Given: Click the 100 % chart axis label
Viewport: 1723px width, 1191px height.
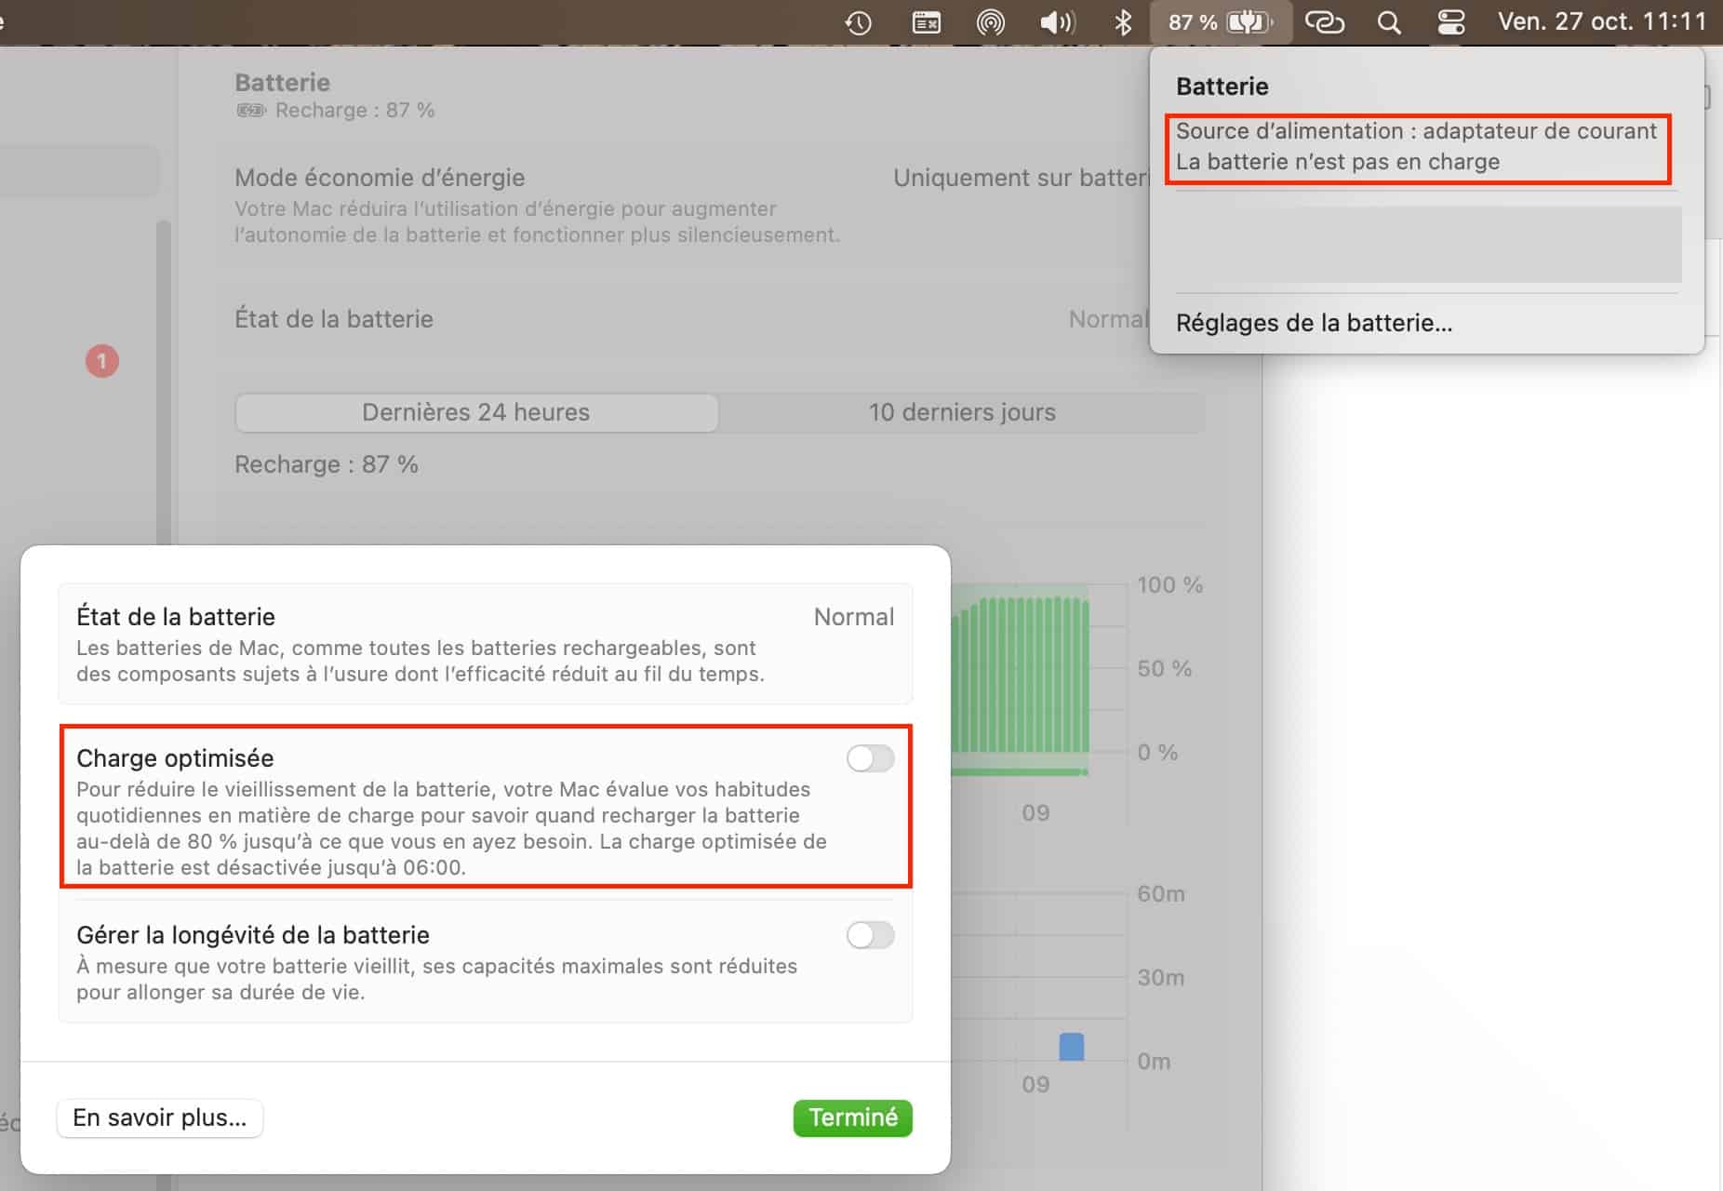Looking at the screenshot, I should 1169,585.
